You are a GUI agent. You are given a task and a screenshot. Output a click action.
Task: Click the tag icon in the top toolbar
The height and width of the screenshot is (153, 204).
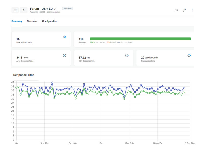(x=176, y=10)
